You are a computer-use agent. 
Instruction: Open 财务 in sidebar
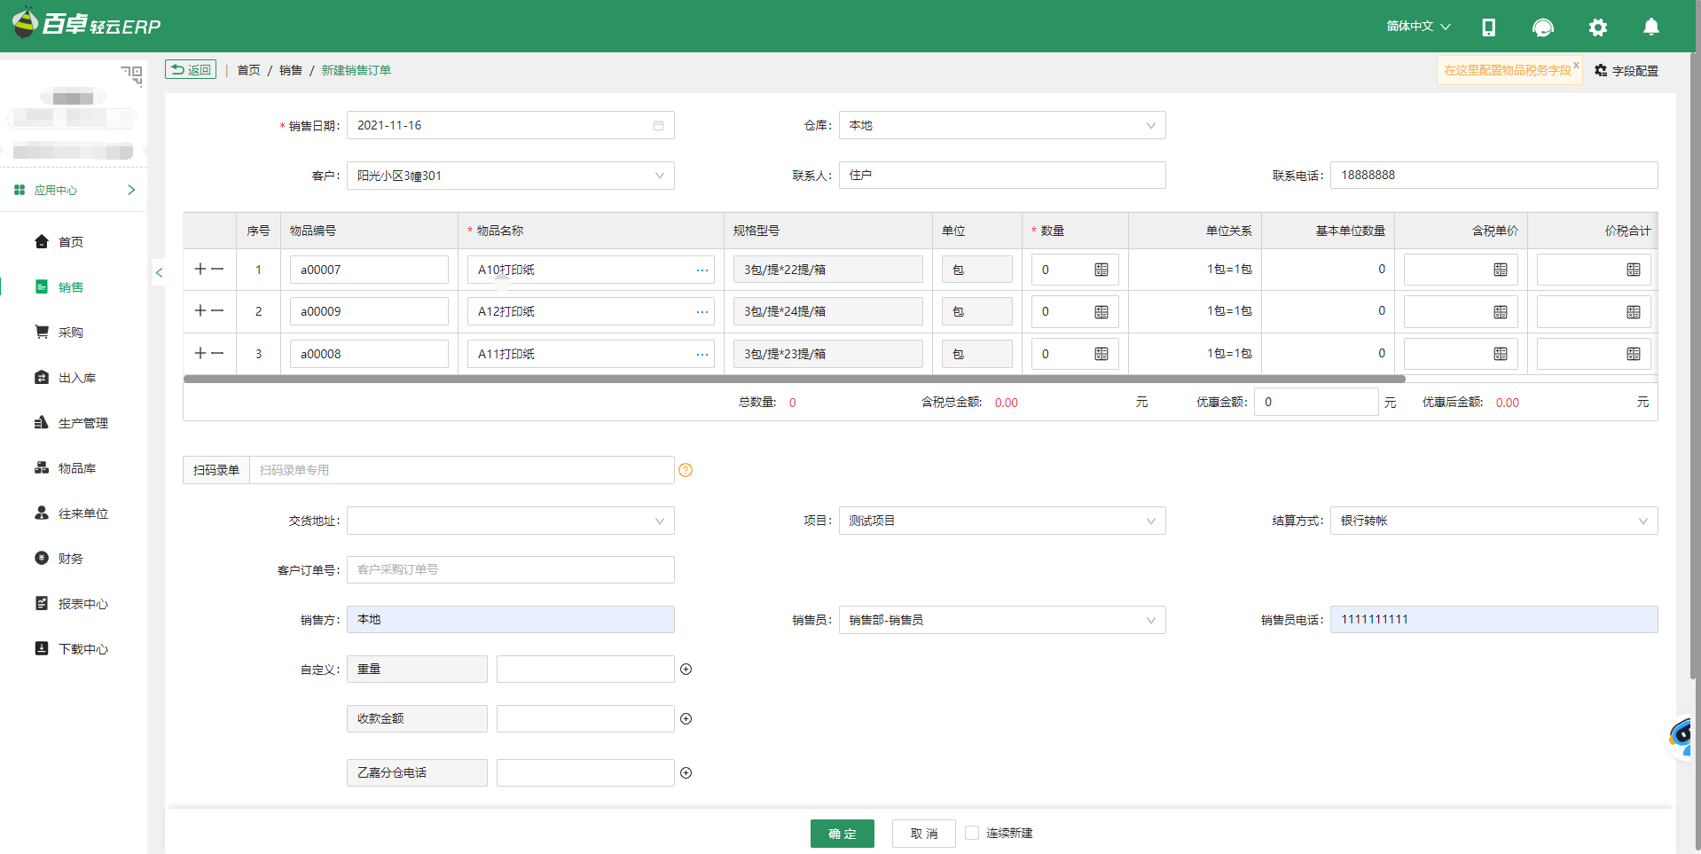point(71,559)
